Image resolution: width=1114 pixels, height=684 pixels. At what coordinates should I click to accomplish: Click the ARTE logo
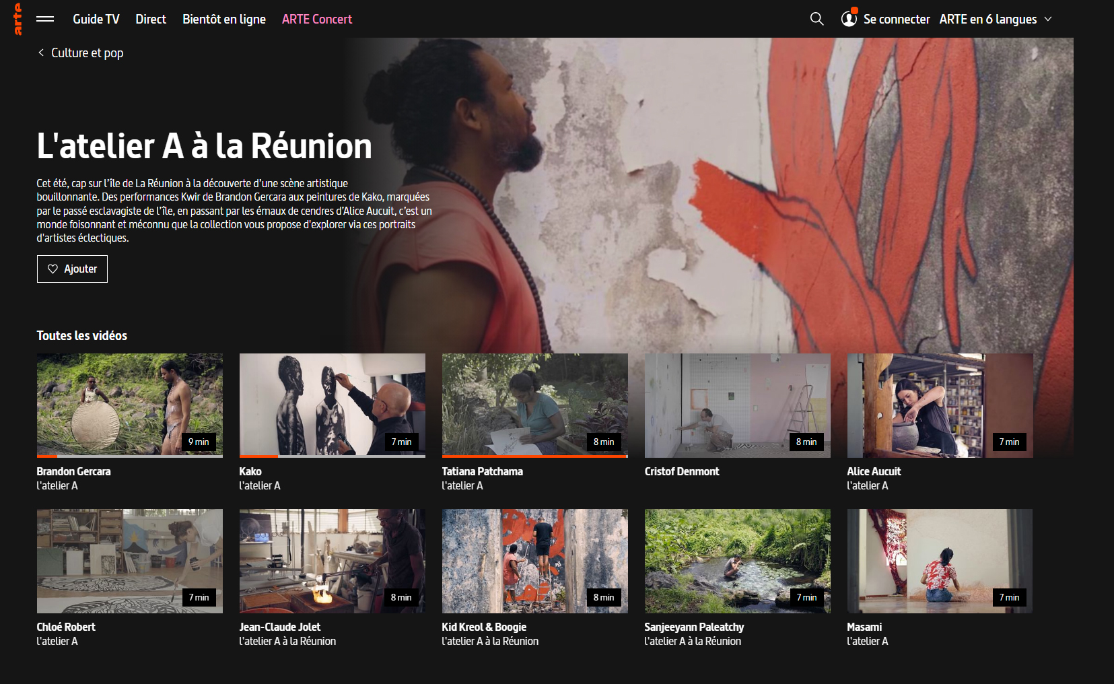click(18, 19)
